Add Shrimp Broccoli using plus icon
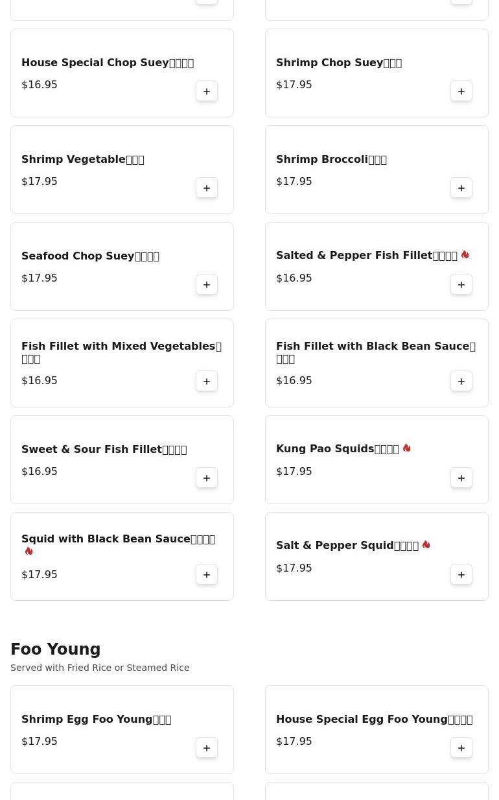This screenshot has height=800, width=499. [461, 188]
